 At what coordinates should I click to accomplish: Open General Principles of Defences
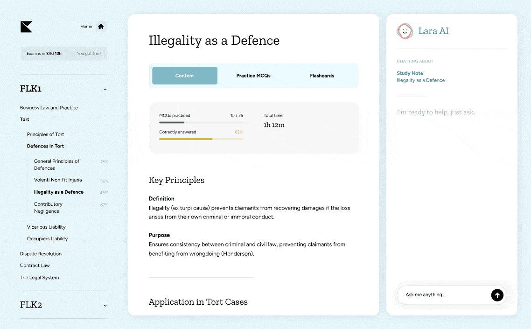[56, 165]
